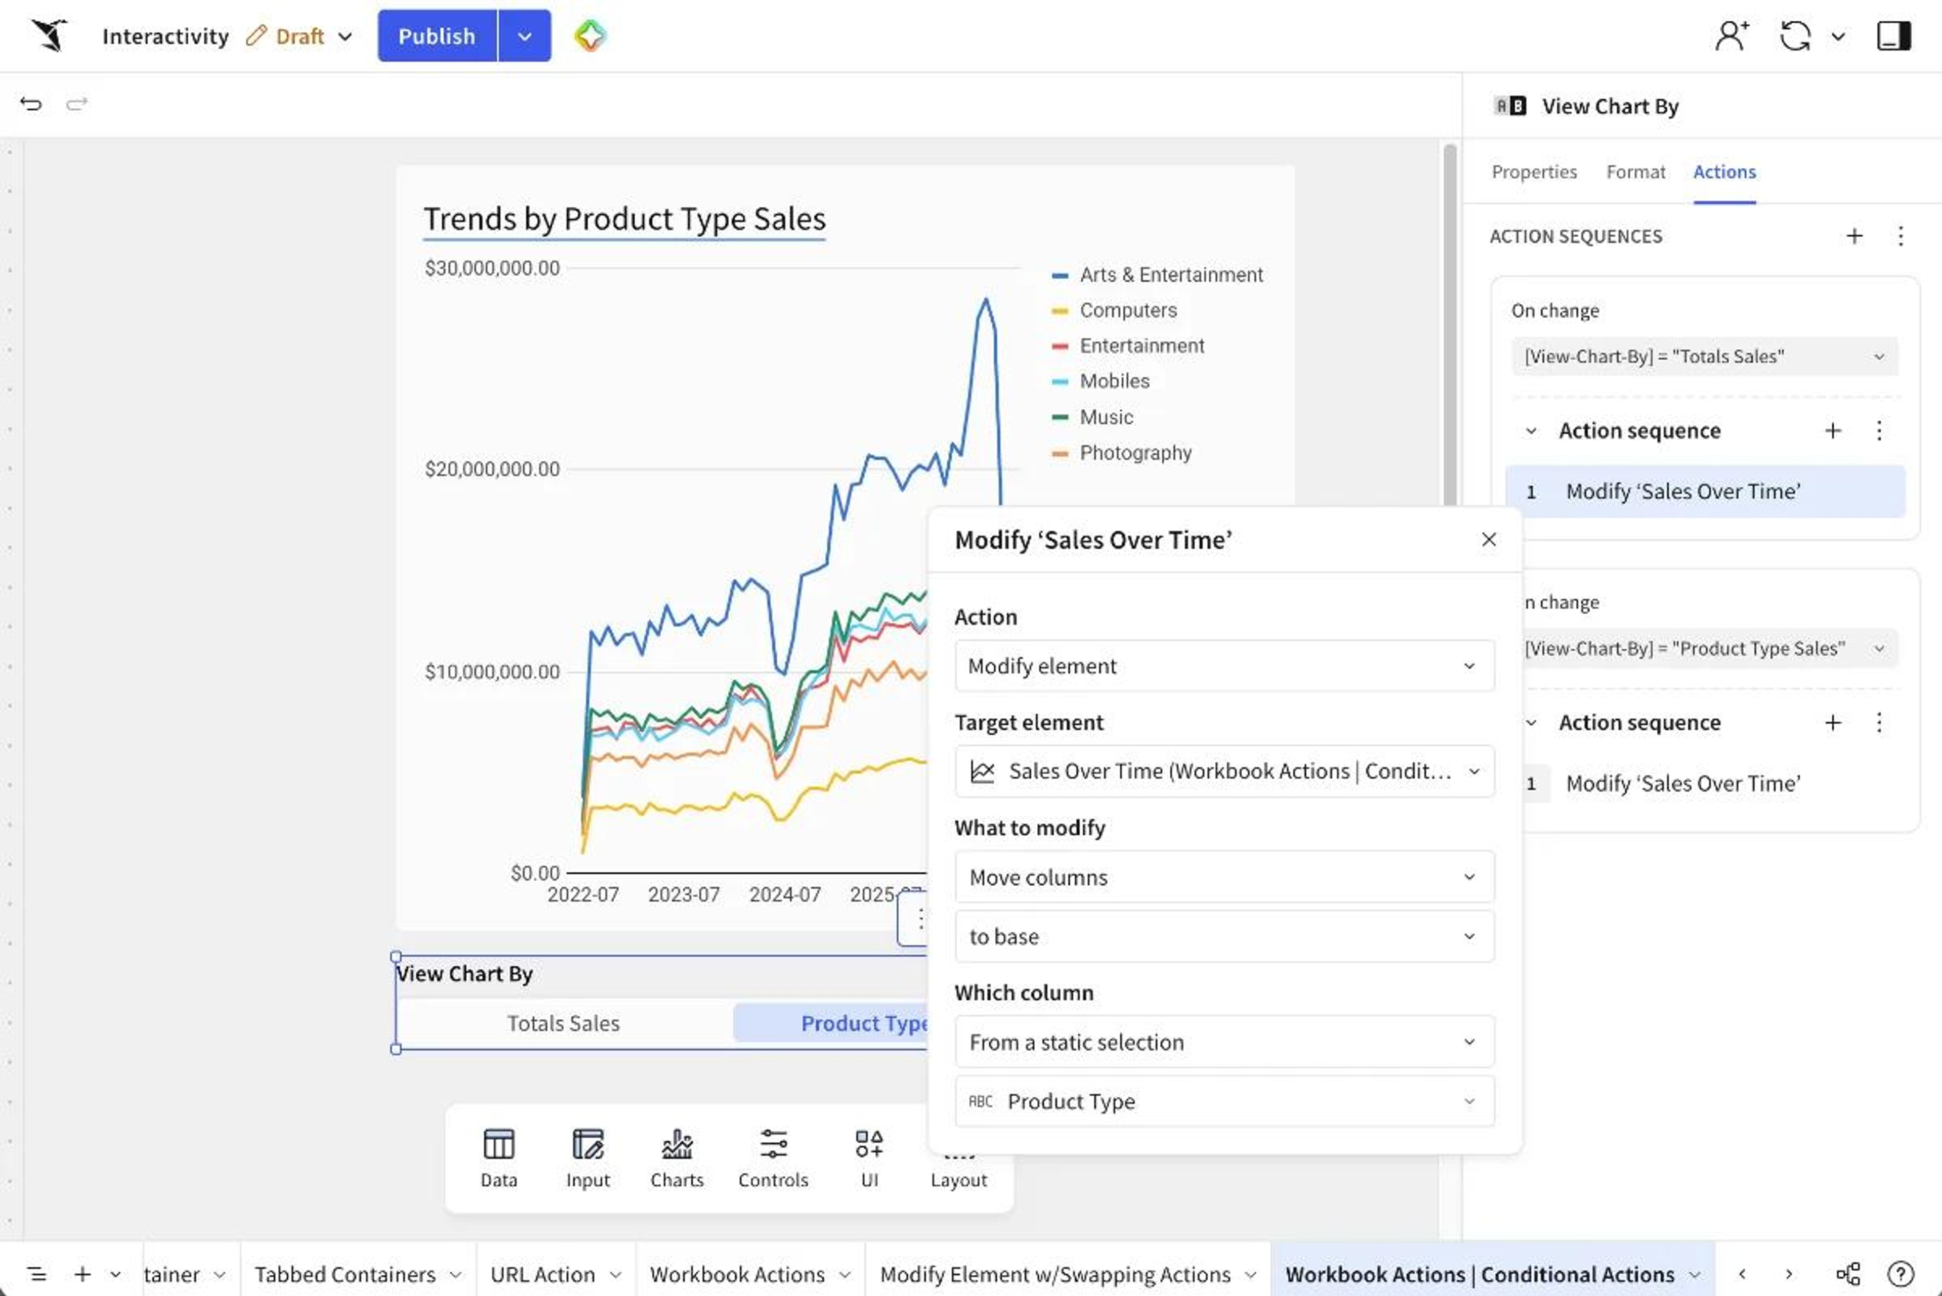
Task: Open condition dropdown for "Totals Sales"
Action: 1704,356
